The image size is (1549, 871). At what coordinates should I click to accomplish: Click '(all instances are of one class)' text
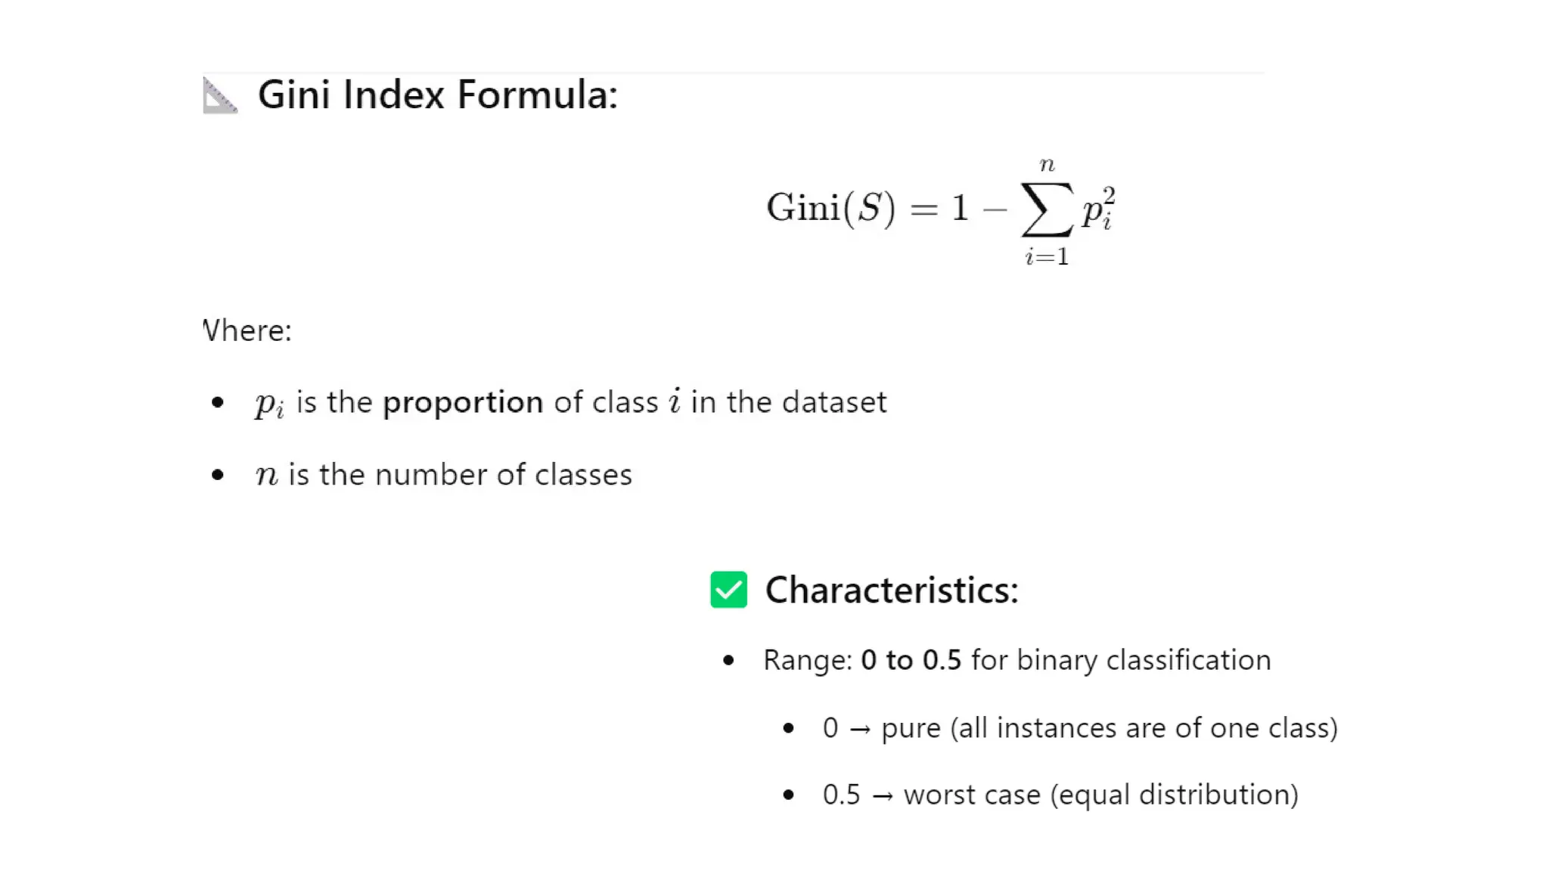point(1144,728)
